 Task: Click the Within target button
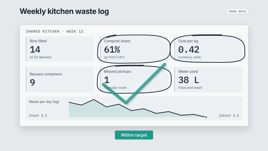tap(134, 135)
